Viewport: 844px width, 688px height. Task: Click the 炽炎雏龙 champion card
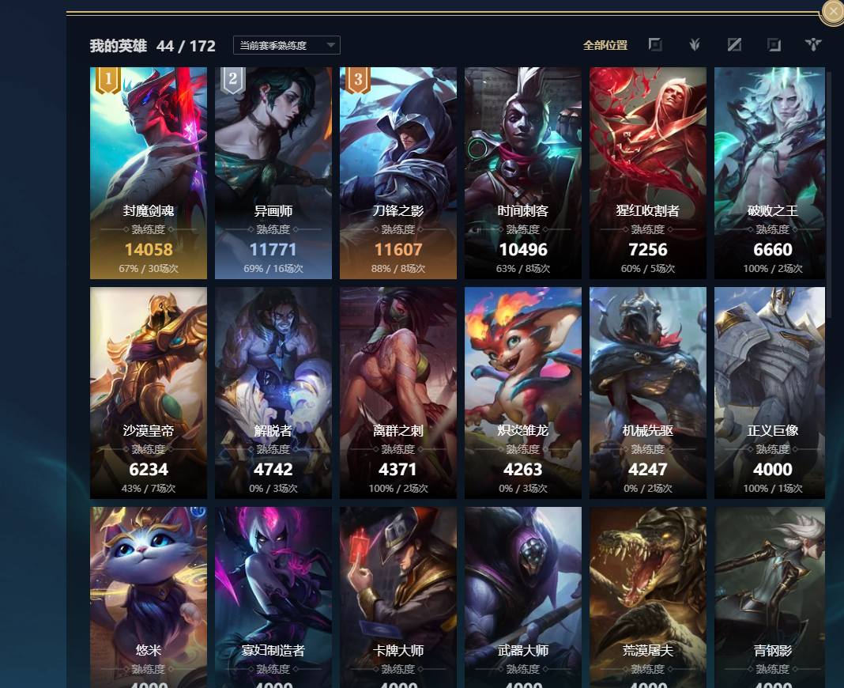click(523, 393)
